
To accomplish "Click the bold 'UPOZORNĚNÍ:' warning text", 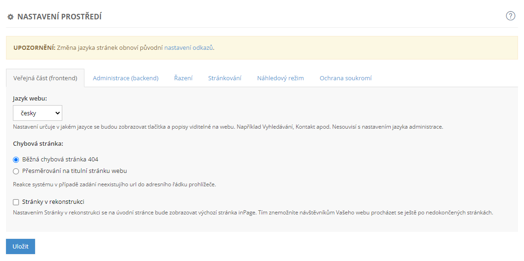I will tap(34, 47).
